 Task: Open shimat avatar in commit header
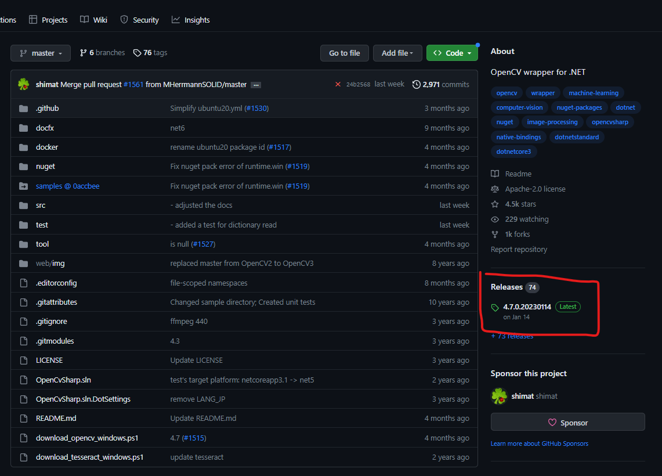[24, 85]
